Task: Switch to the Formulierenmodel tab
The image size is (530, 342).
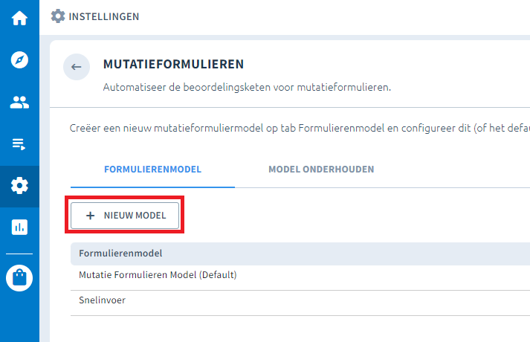Action: point(152,170)
